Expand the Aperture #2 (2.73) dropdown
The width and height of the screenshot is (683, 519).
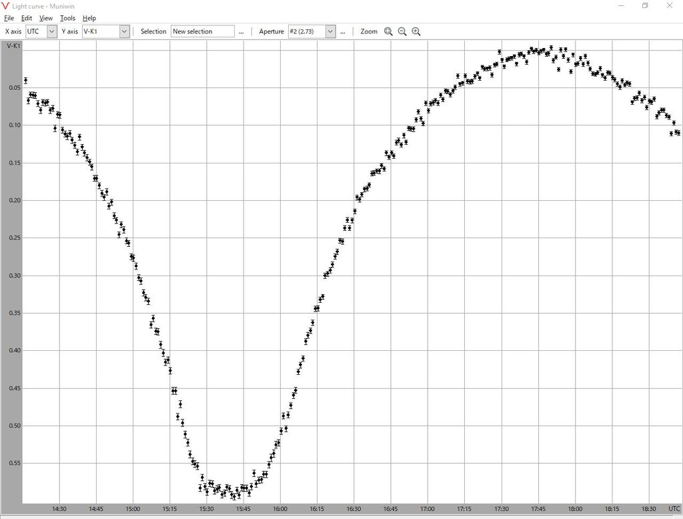(x=329, y=31)
